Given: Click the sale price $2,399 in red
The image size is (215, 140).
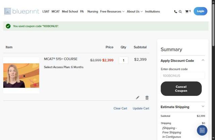Looking at the screenshot, I should click(x=108, y=60).
